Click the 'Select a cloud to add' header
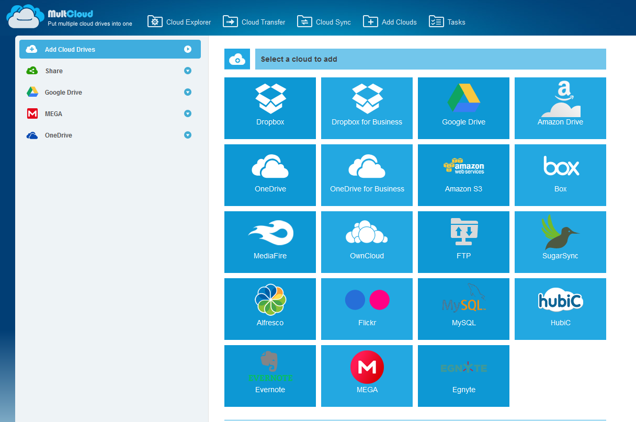 [x=430, y=59]
